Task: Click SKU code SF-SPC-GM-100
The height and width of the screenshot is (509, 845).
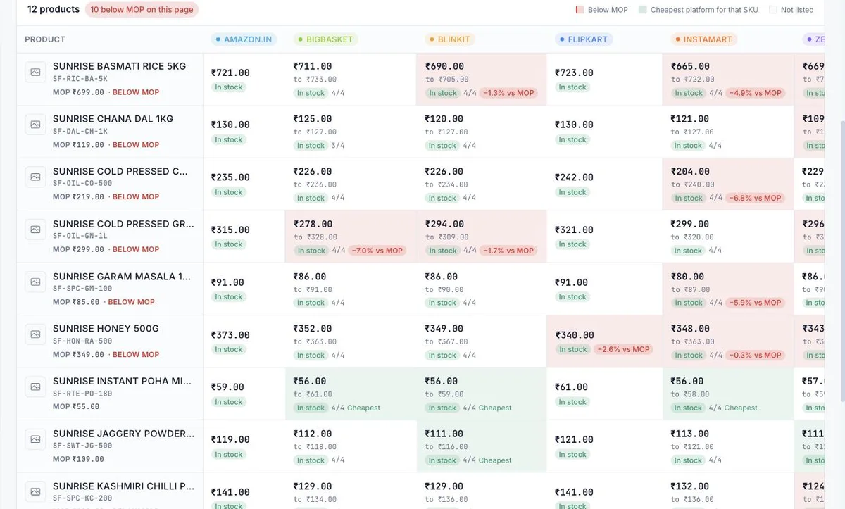Action: coord(82,289)
